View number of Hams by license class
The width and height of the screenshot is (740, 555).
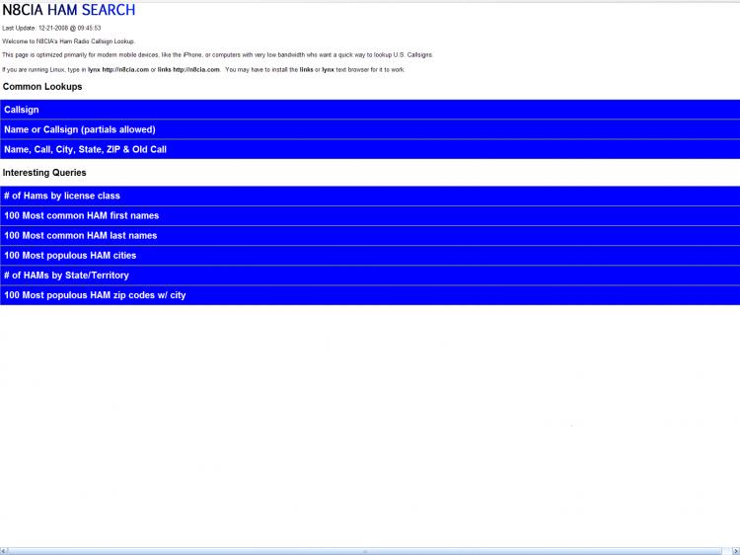tap(62, 196)
